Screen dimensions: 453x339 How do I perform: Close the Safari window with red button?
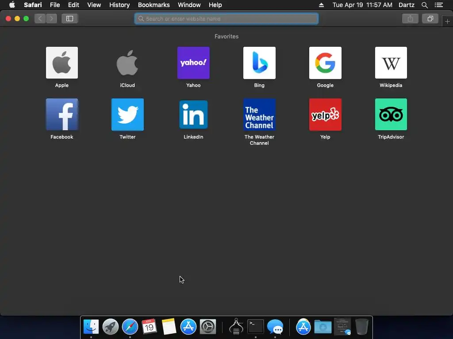(x=8, y=19)
